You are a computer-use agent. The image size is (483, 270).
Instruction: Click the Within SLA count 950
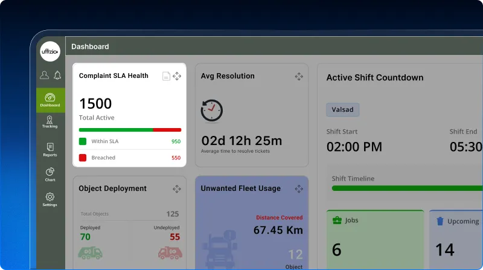pos(176,141)
